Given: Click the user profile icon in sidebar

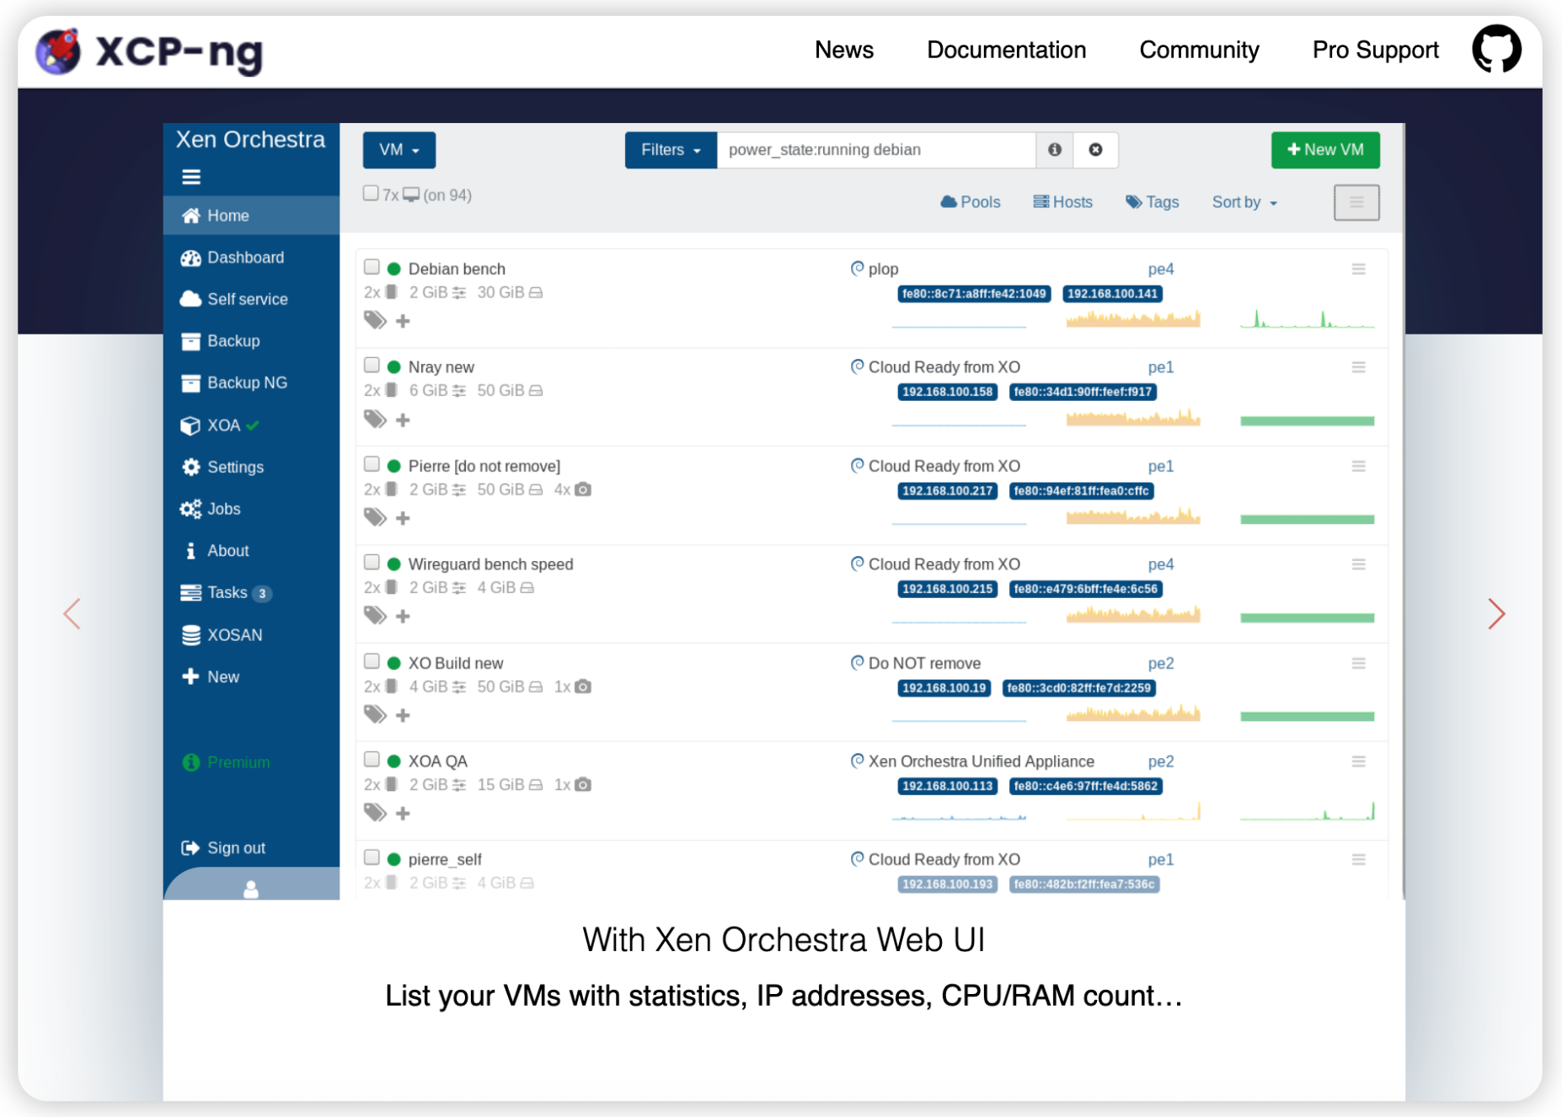Looking at the screenshot, I should (x=251, y=890).
